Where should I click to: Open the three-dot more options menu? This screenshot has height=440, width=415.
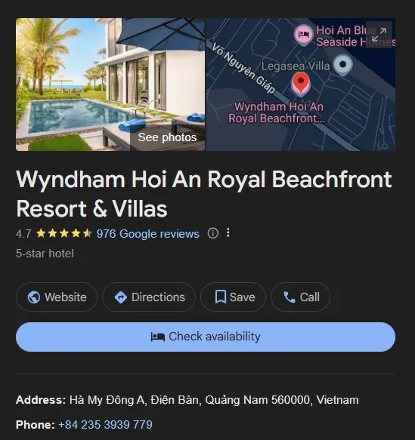click(x=228, y=232)
